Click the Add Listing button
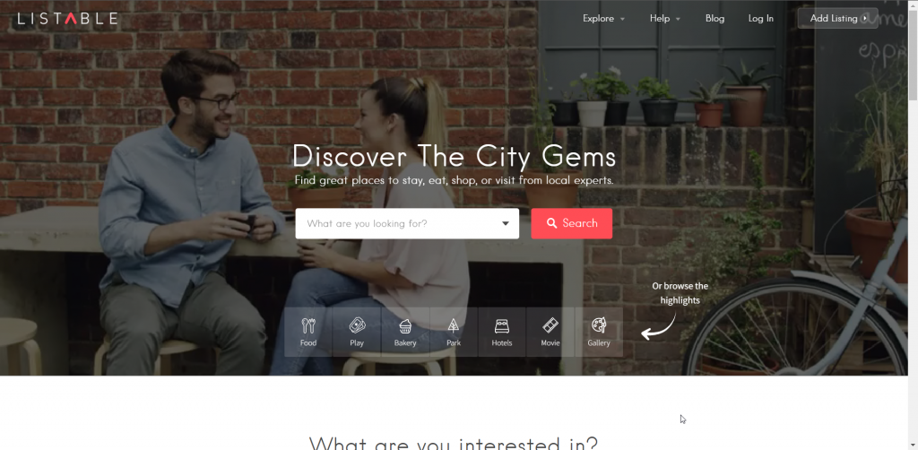Screen dimensions: 918x450 click(x=838, y=18)
